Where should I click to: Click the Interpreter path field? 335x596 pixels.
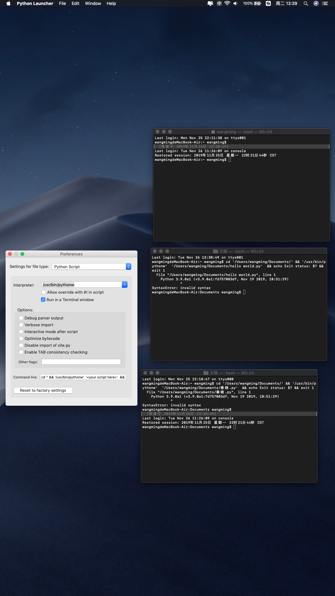[82, 285]
